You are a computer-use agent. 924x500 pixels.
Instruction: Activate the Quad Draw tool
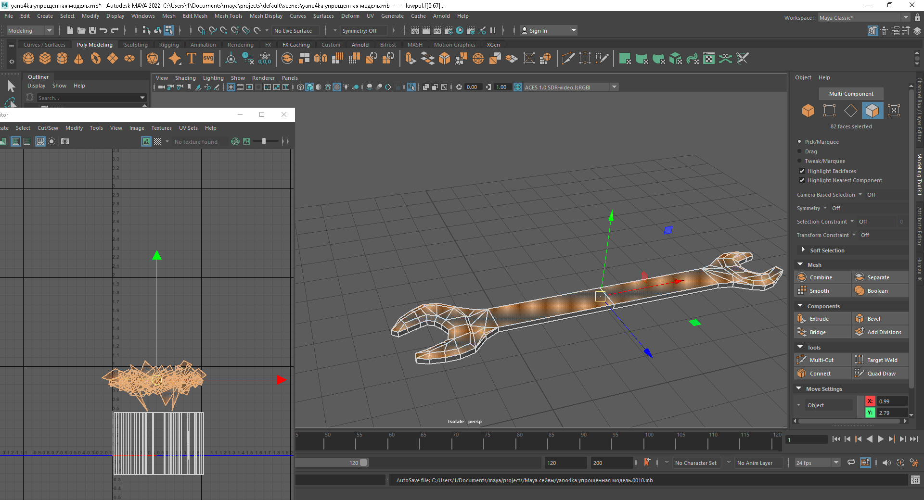tap(880, 374)
